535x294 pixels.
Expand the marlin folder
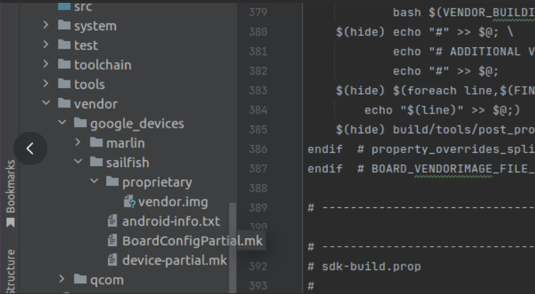(78, 142)
